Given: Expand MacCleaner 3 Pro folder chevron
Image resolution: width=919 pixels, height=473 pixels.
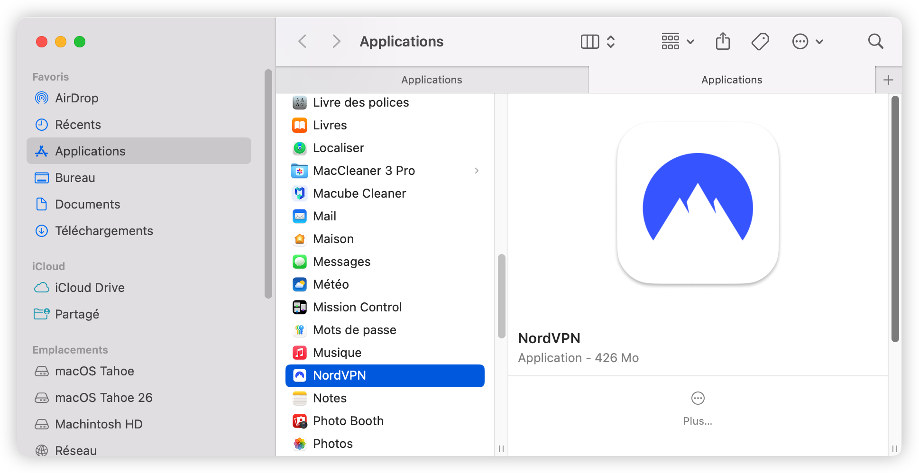Looking at the screenshot, I should 477,171.
